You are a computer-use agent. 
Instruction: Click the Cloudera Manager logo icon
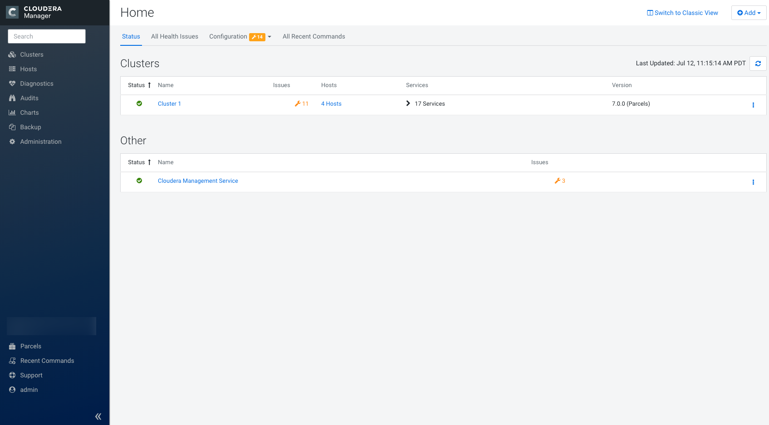[x=12, y=12]
